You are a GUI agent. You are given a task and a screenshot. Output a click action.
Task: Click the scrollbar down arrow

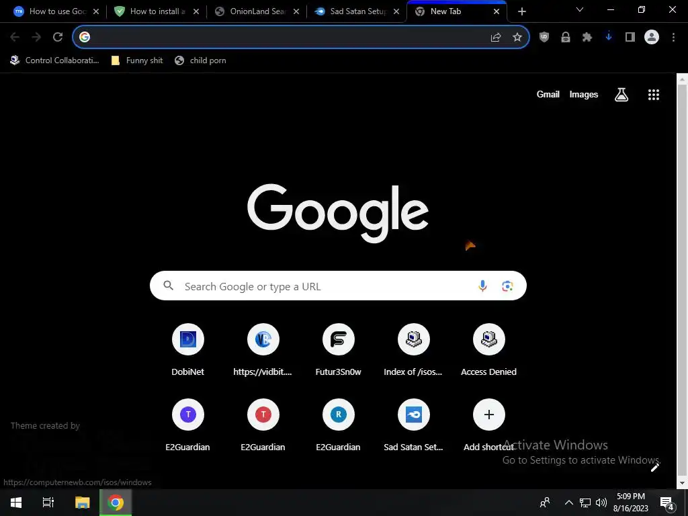pos(682,483)
